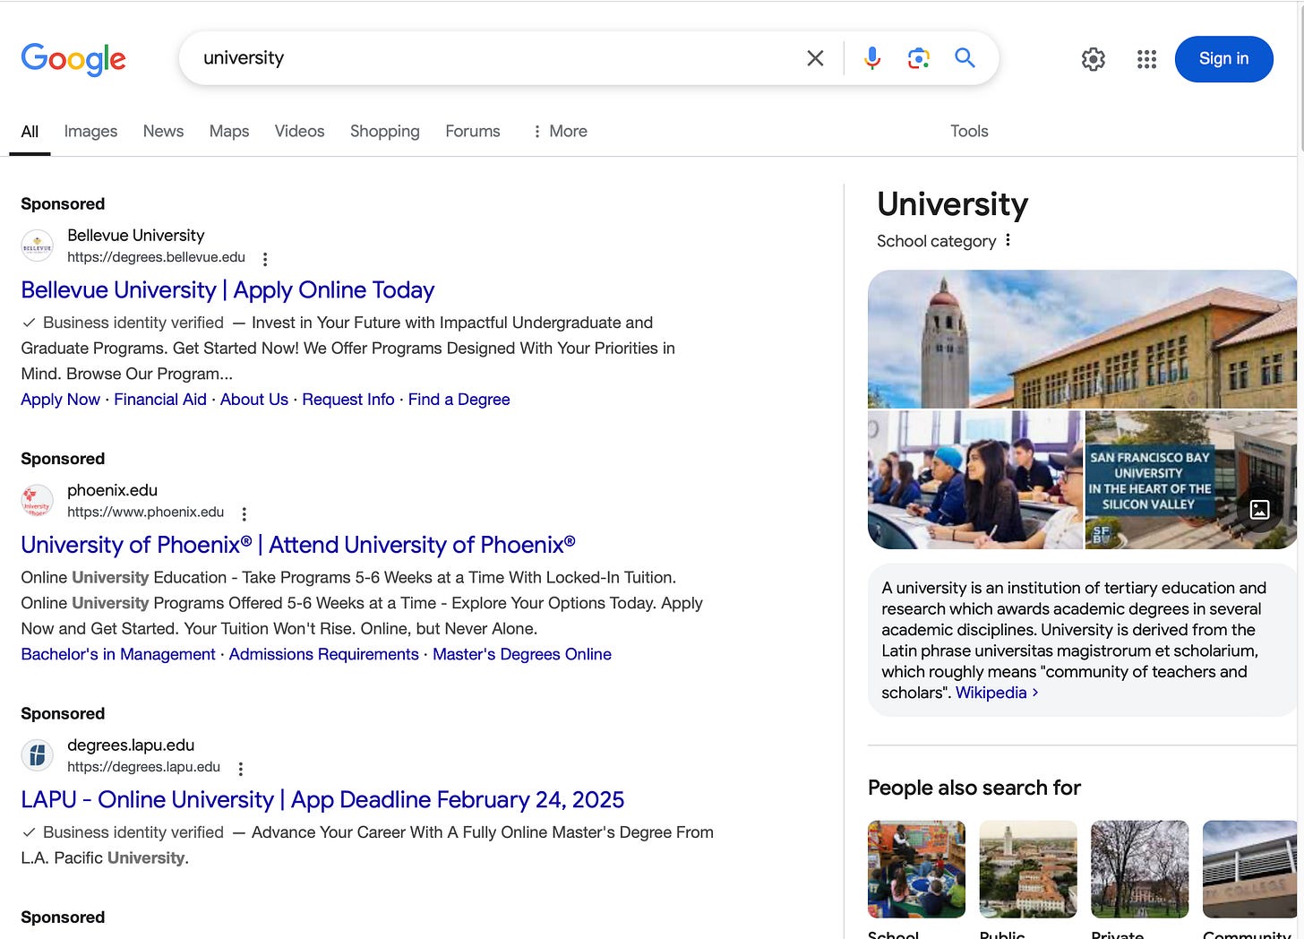Click chevron arrow after Wikipedia link
The image size is (1304, 939).
coord(1035,693)
